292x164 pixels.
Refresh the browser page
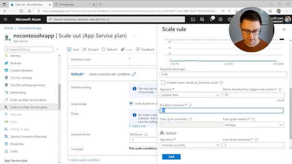pos(21,11)
